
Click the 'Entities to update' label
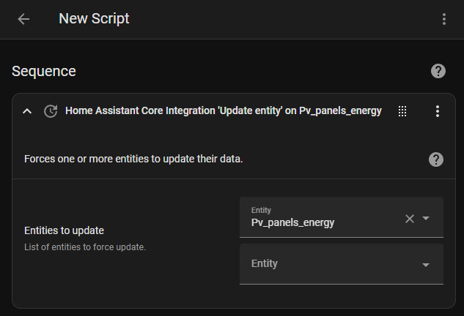point(64,230)
